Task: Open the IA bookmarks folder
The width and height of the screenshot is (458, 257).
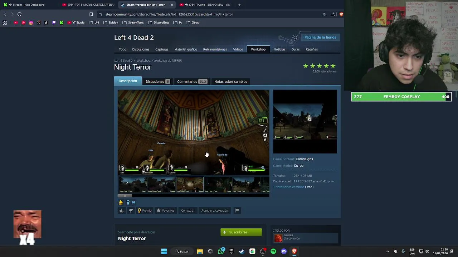Action: pos(177,22)
